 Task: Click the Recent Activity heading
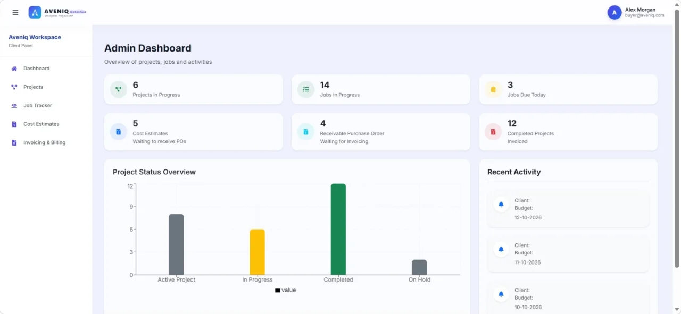[x=514, y=172]
